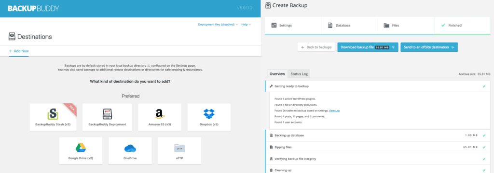Collapse the Getting ready to backup section
494x173 pixels.
(377, 86)
